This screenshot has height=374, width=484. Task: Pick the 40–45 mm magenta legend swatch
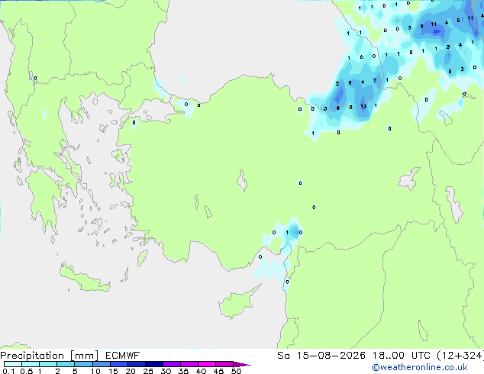click(x=207, y=364)
